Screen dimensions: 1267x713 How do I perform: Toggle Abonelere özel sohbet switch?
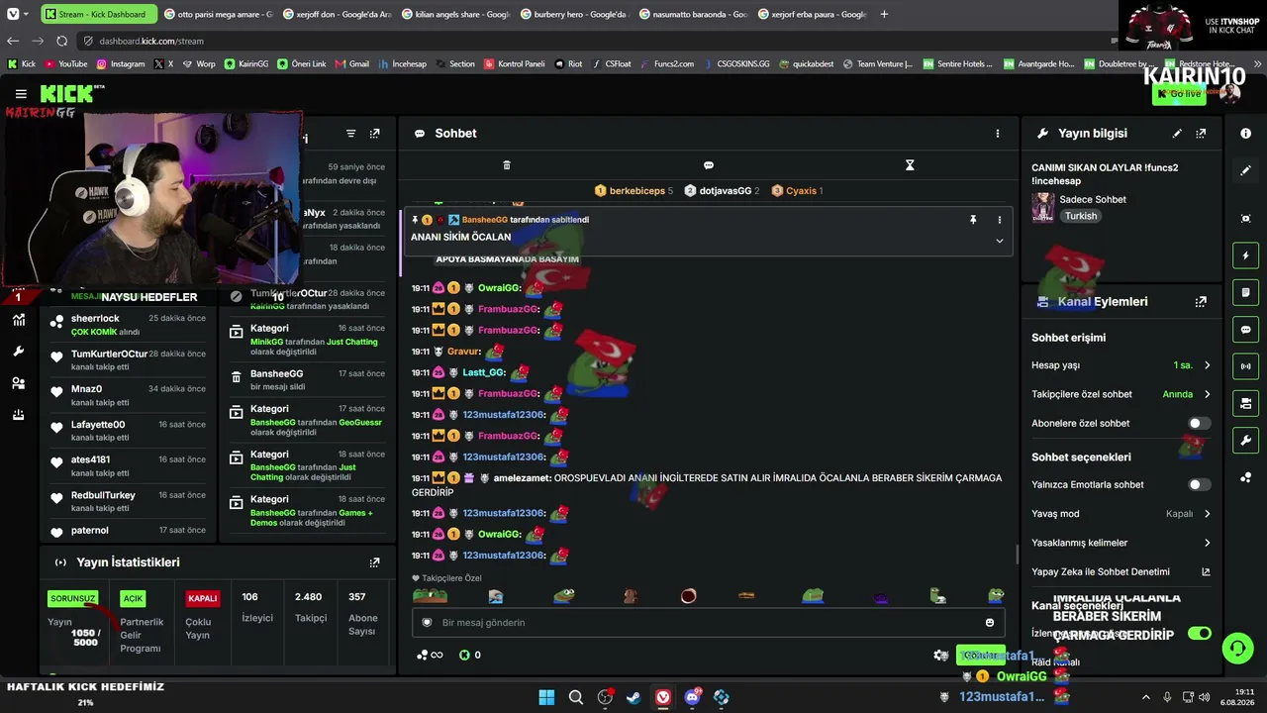1199,424
